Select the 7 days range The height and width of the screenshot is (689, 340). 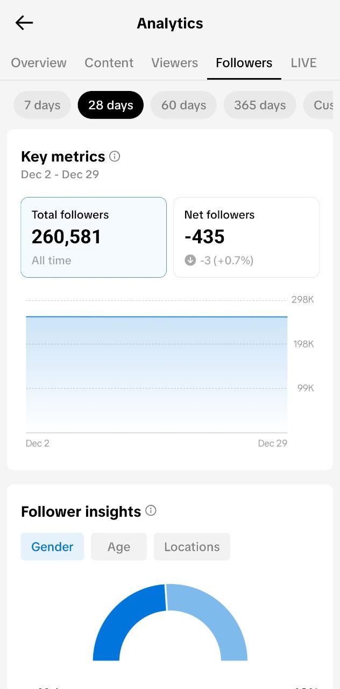(x=42, y=105)
